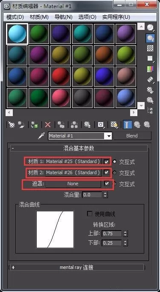Open the material editor Options icon

(150, 90)
